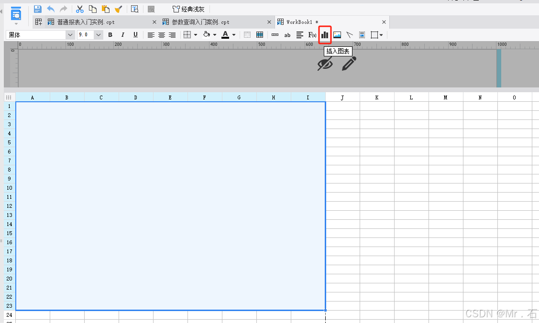The width and height of the screenshot is (539, 323).
Task: Open the font size dropdown arrow
Action: pyautogui.click(x=99, y=35)
